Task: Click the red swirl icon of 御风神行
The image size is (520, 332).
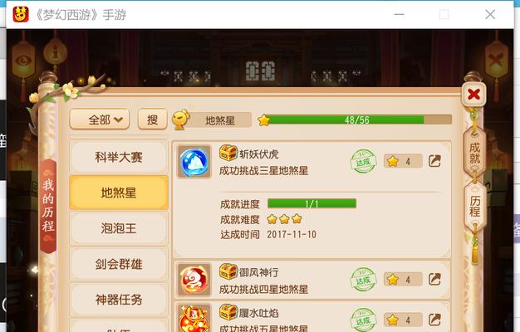Action: (x=194, y=280)
